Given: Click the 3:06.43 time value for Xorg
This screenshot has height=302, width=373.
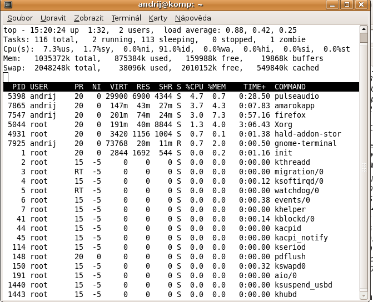Looking at the screenshot, I should click(x=255, y=124).
